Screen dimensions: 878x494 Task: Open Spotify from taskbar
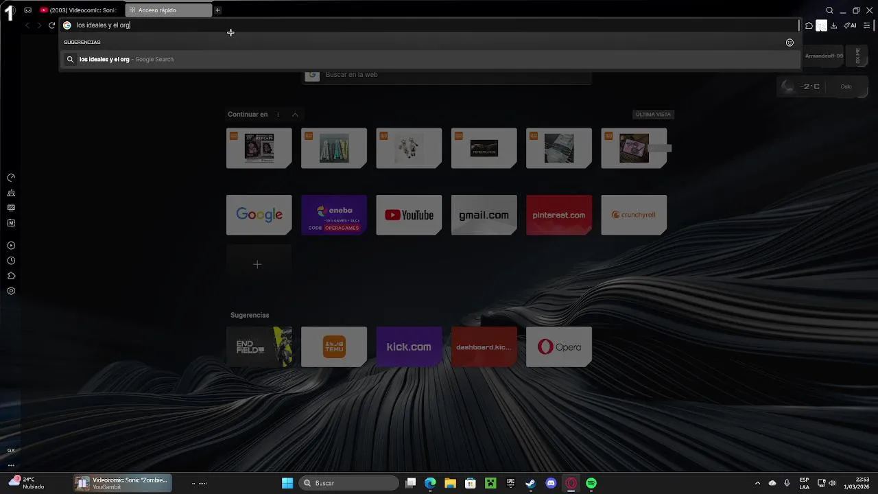591,483
